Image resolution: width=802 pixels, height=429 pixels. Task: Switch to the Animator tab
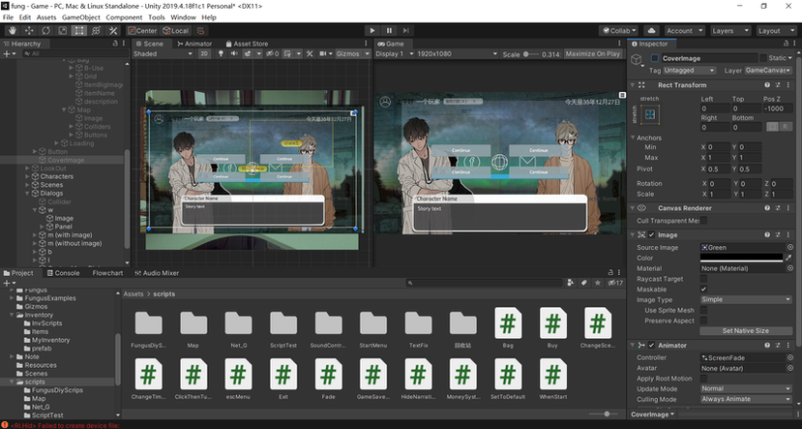(x=194, y=44)
